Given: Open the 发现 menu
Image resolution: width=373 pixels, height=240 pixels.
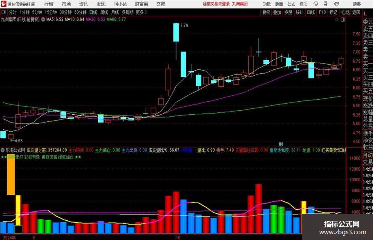Looking at the screenshot, I should click(101, 4).
